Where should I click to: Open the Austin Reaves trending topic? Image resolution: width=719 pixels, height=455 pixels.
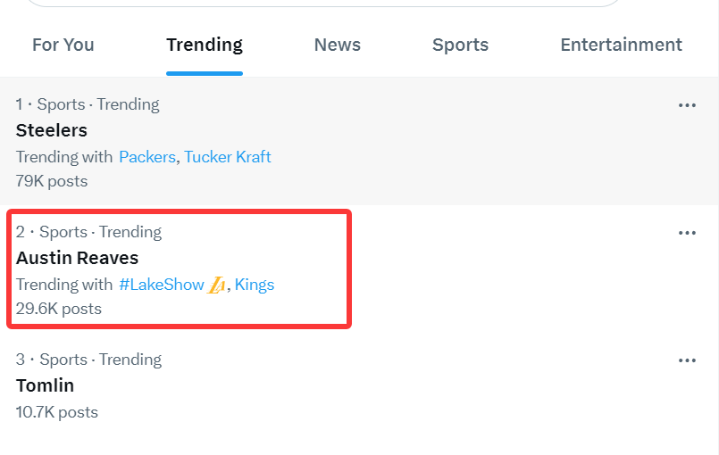(78, 258)
